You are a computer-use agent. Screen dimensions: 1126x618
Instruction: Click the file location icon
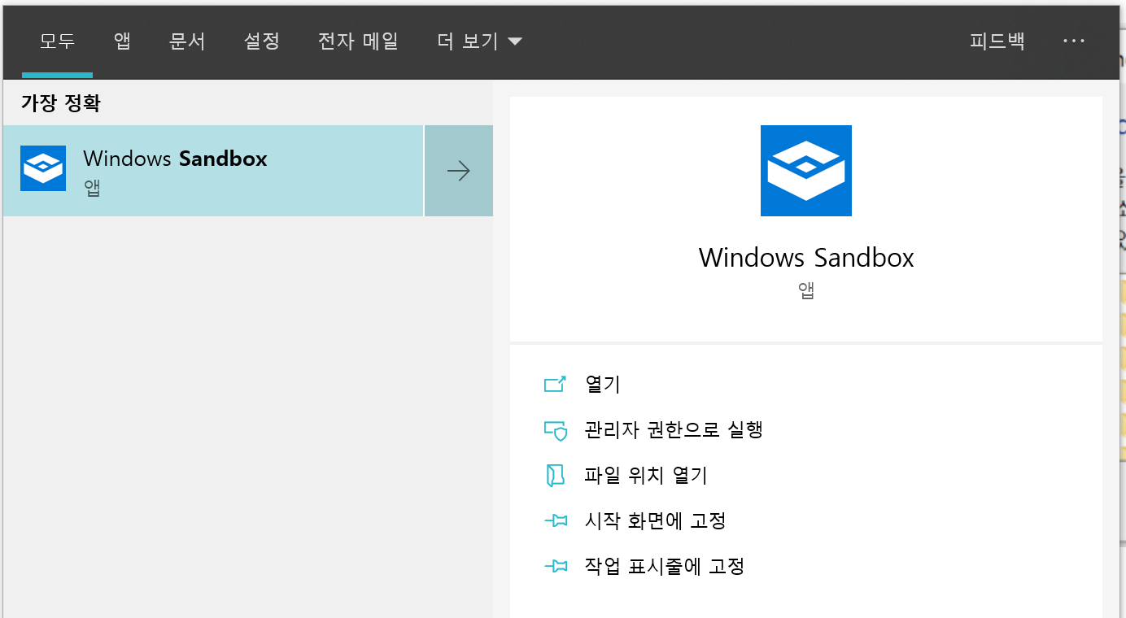pos(555,476)
